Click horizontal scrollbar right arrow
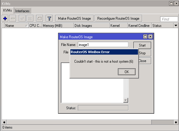The image size is (179, 131). pyautogui.click(x=176, y=122)
